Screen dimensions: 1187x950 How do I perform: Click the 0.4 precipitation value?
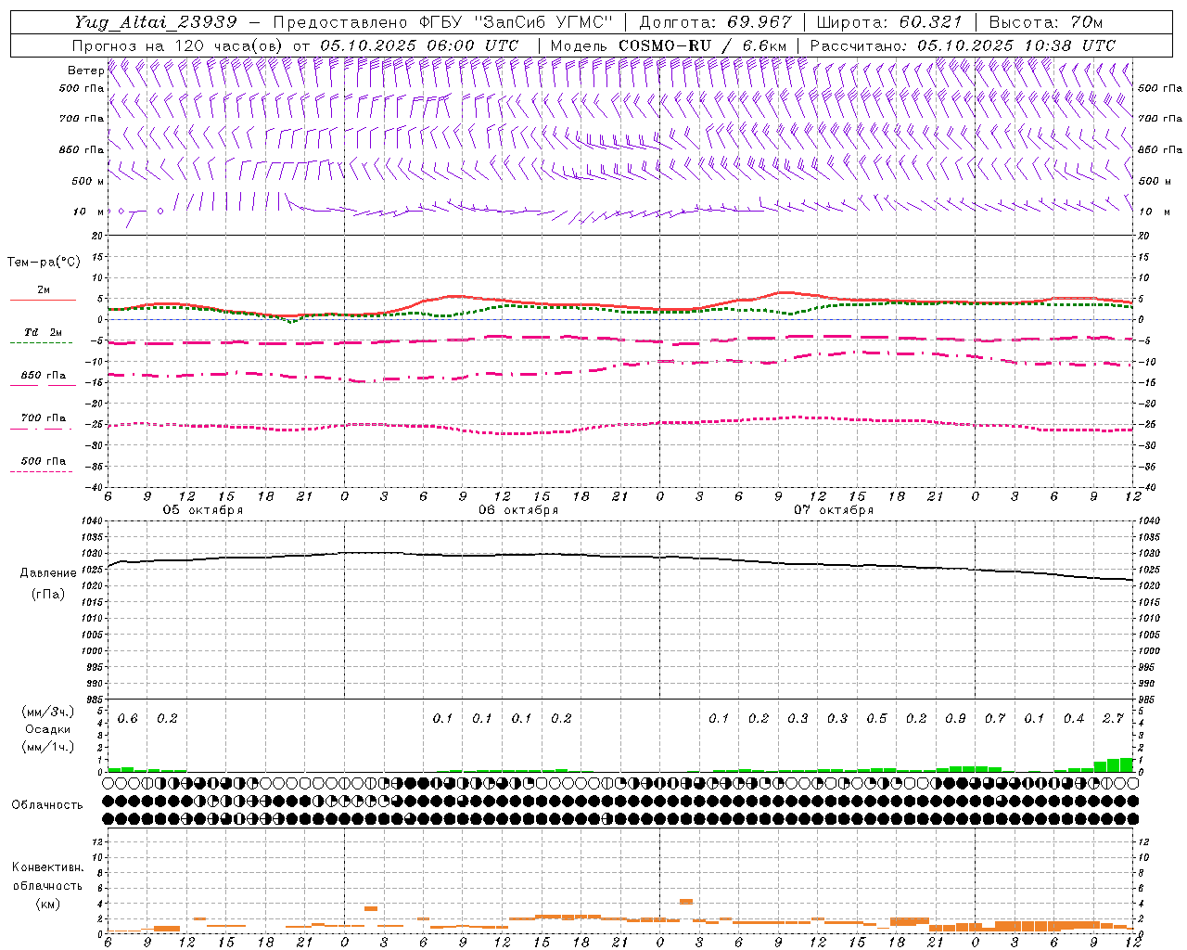1074,719
